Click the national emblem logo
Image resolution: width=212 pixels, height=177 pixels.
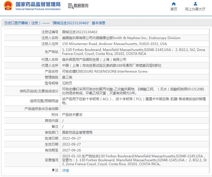pos(8,6)
